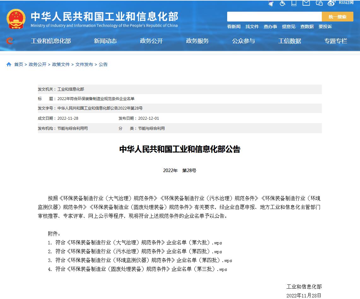360x299 pixels.
Task: Click the robot assistant mascot icon
Action: coord(271,3)
